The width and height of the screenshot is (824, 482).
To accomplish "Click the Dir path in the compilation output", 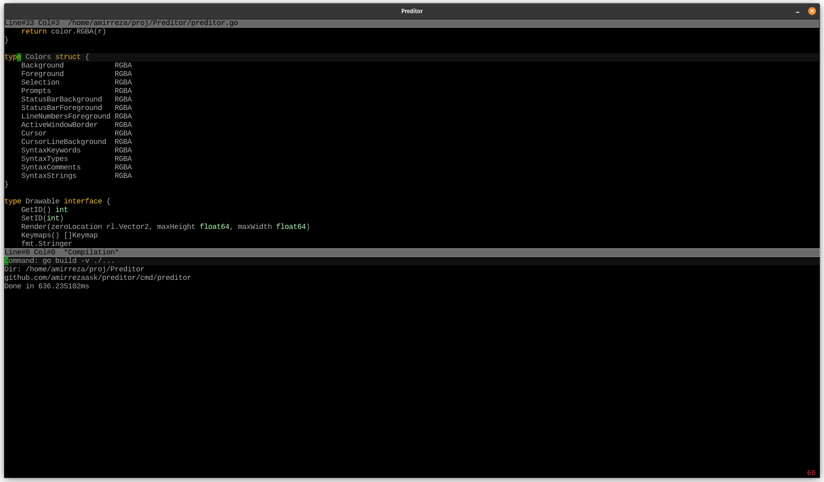I will point(85,269).
